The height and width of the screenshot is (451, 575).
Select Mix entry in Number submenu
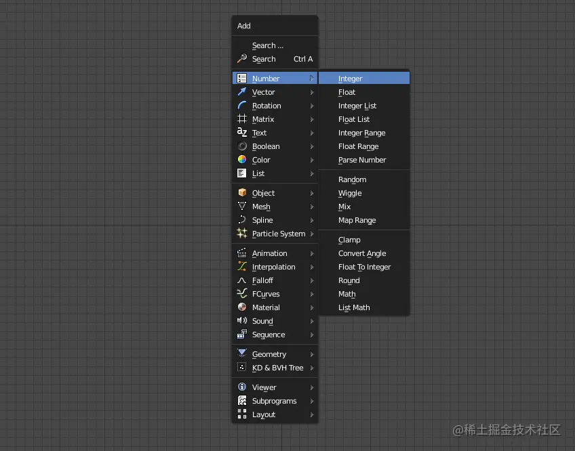click(363, 207)
